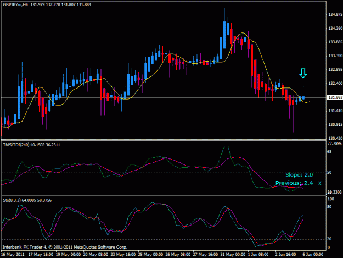Click the Slope: 2.0 text label
The image size is (343, 258).
click(x=299, y=175)
